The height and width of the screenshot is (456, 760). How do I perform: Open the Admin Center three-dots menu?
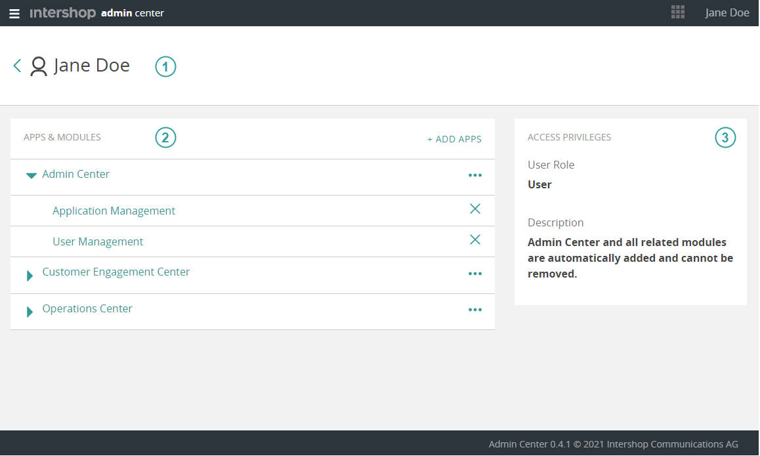[x=475, y=175]
